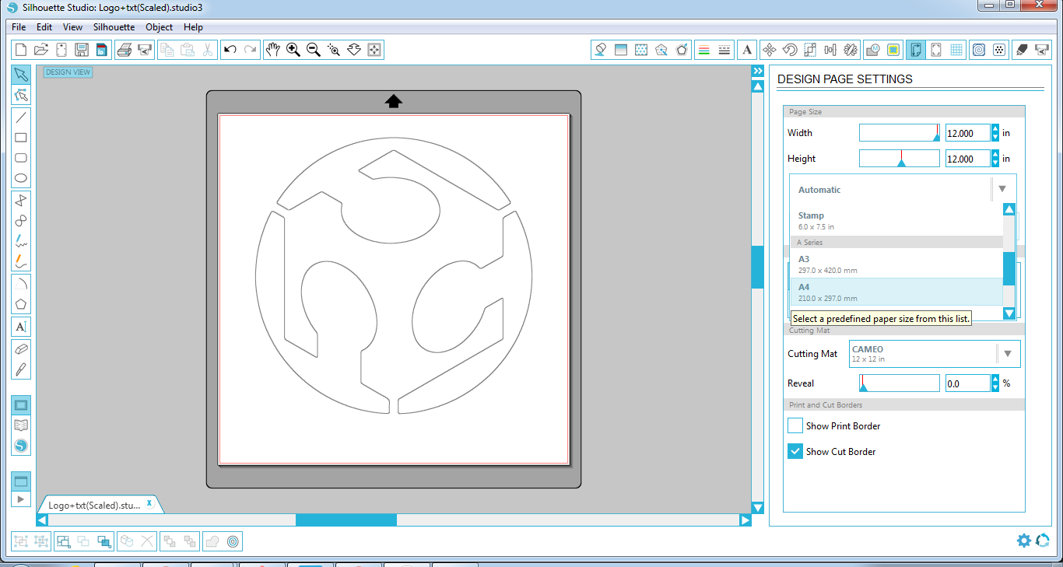Open the Scale panel icon

810,50
